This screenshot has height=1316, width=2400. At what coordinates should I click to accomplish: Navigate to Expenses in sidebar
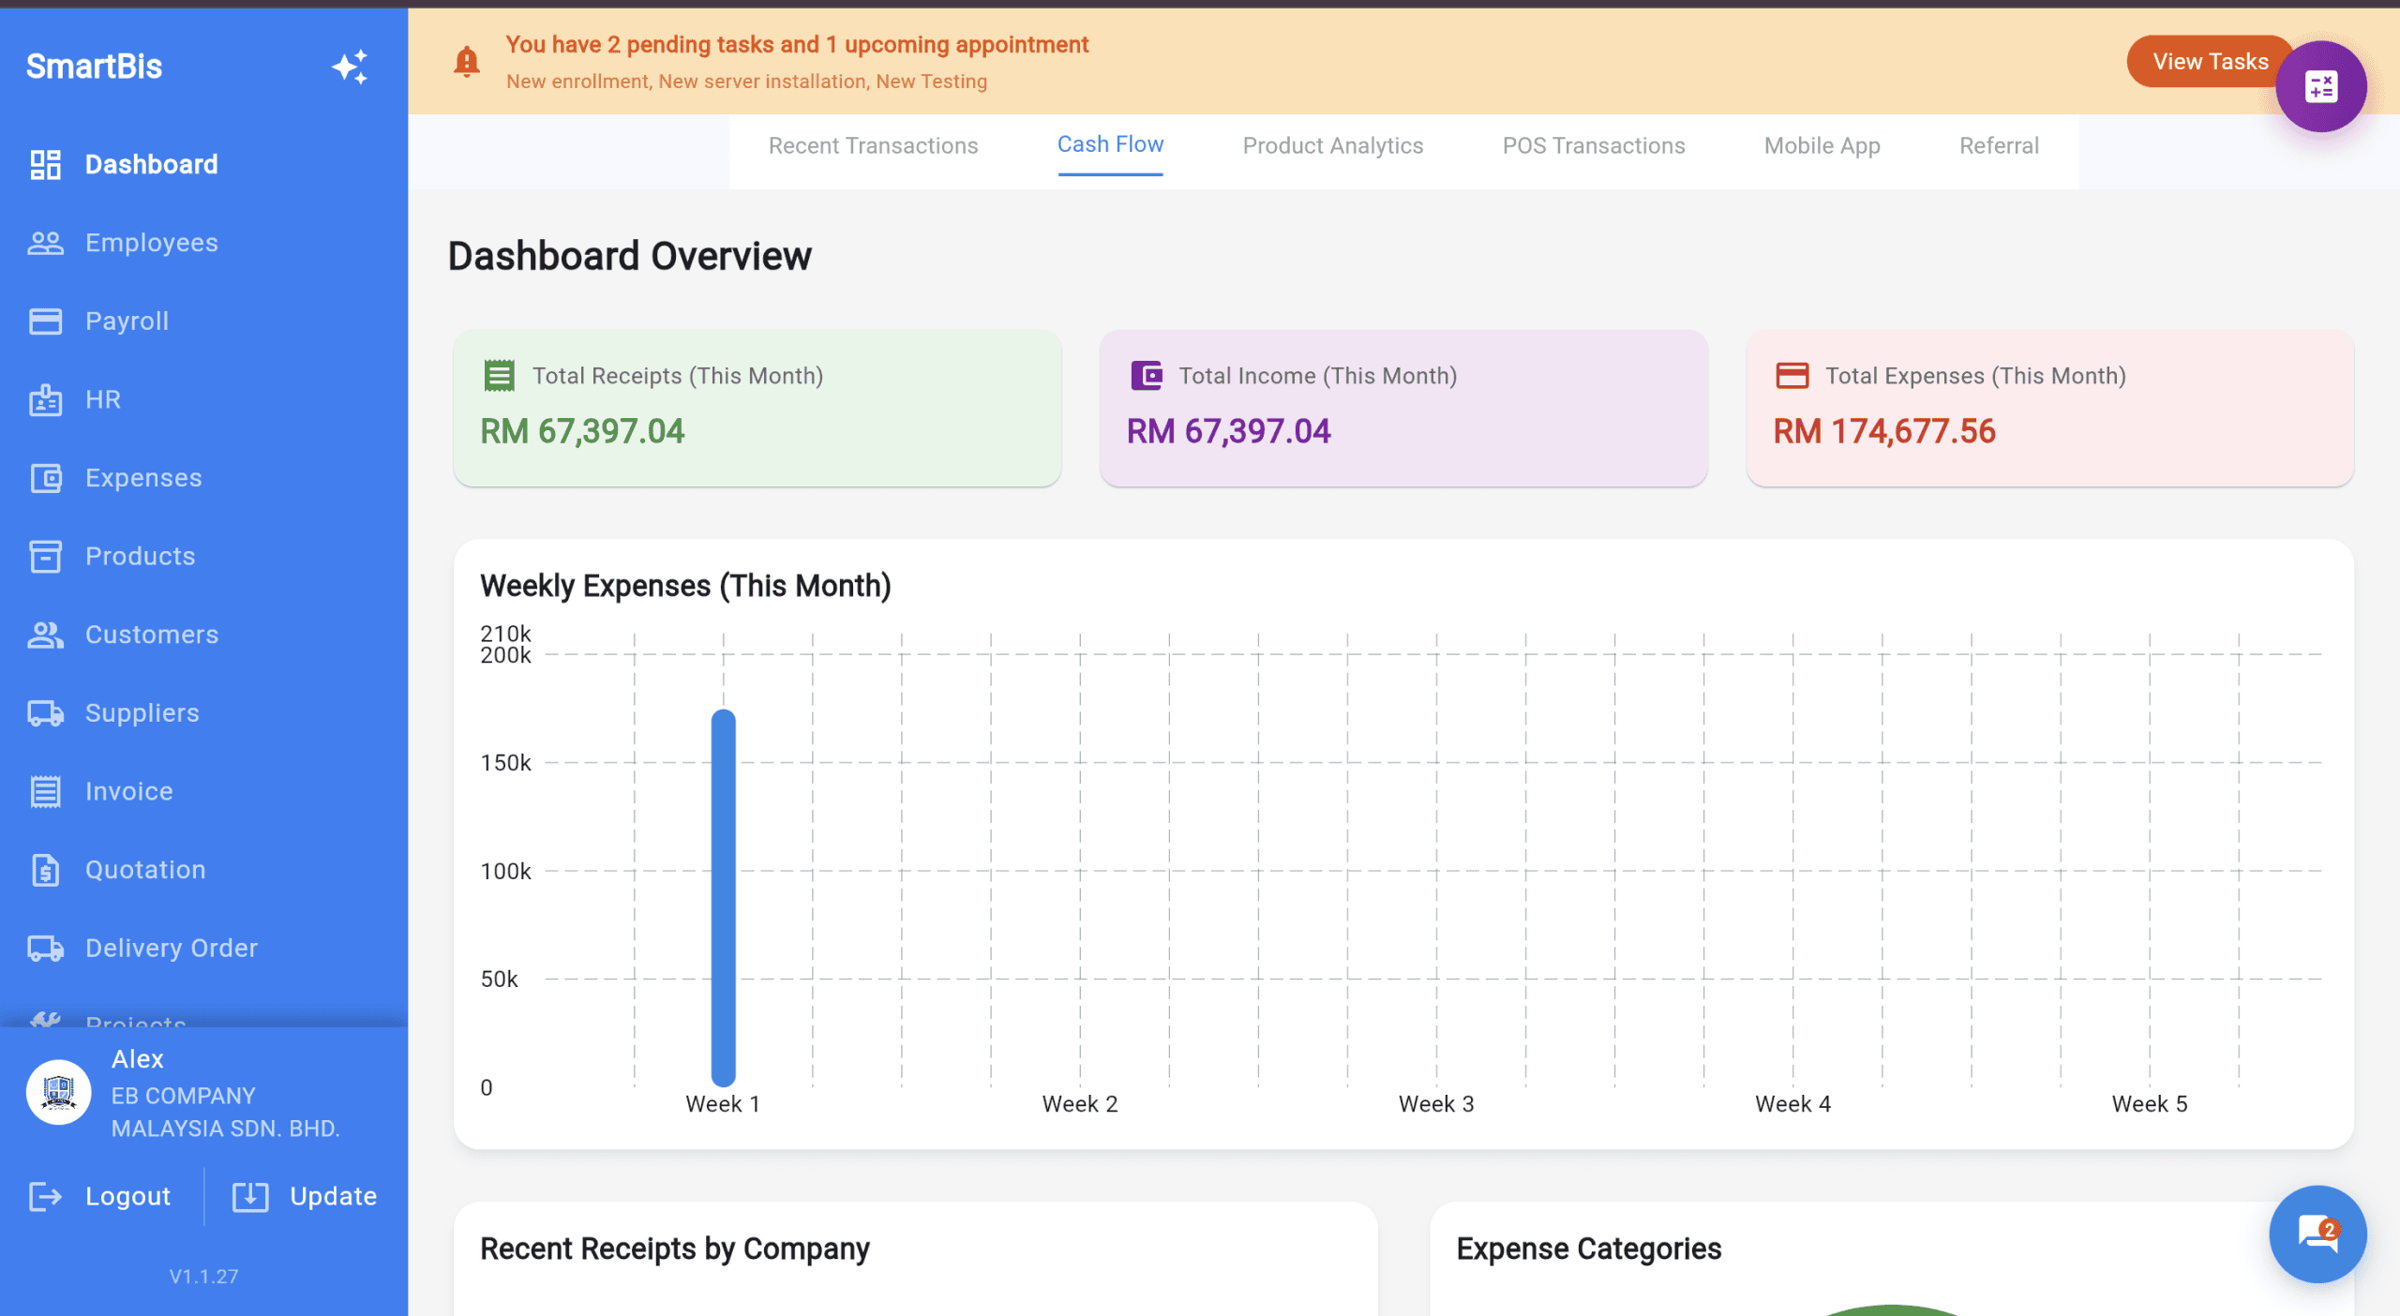coord(143,478)
